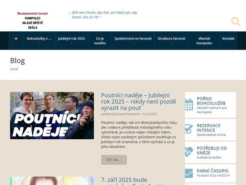Open the search magnifier icon
This screenshot has width=246, height=185.
235,21
